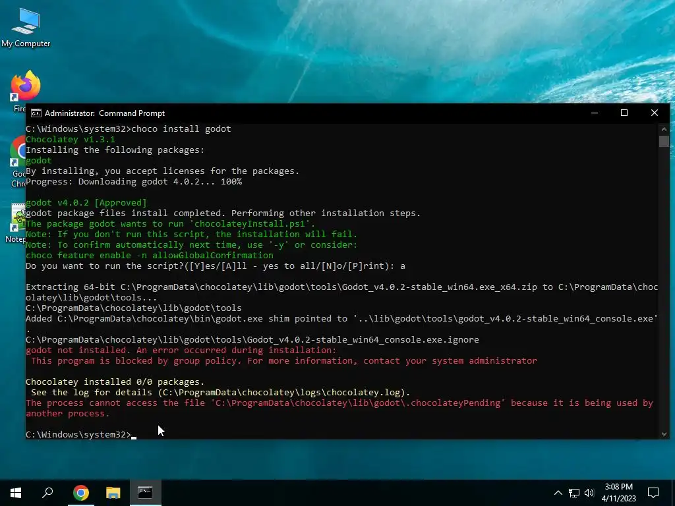Open the notification action center
This screenshot has width=675, height=506.
[653, 493]
